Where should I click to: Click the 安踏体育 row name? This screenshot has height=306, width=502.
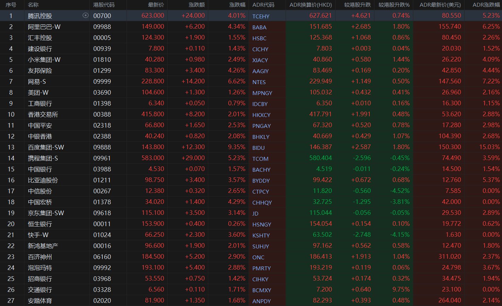click(x=40, y=301)
